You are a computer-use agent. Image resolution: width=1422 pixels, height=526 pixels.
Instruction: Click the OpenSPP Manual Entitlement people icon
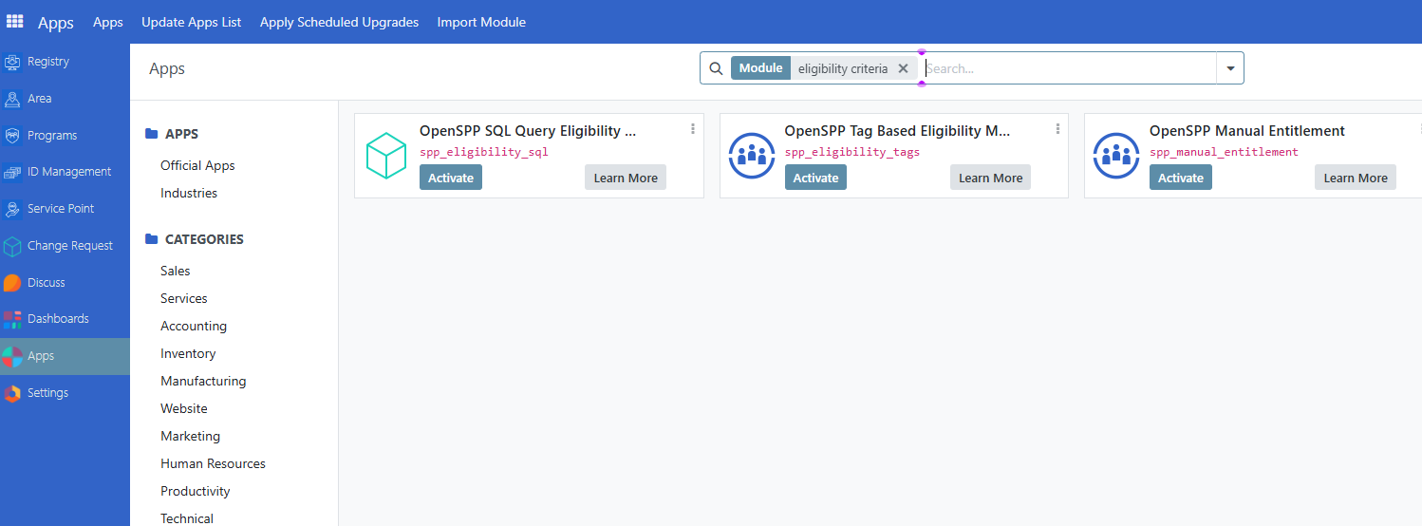(1116, 156)
